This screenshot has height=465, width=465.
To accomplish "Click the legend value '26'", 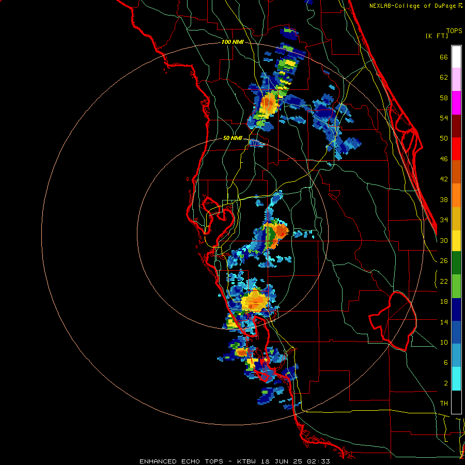I will [444, 261].
